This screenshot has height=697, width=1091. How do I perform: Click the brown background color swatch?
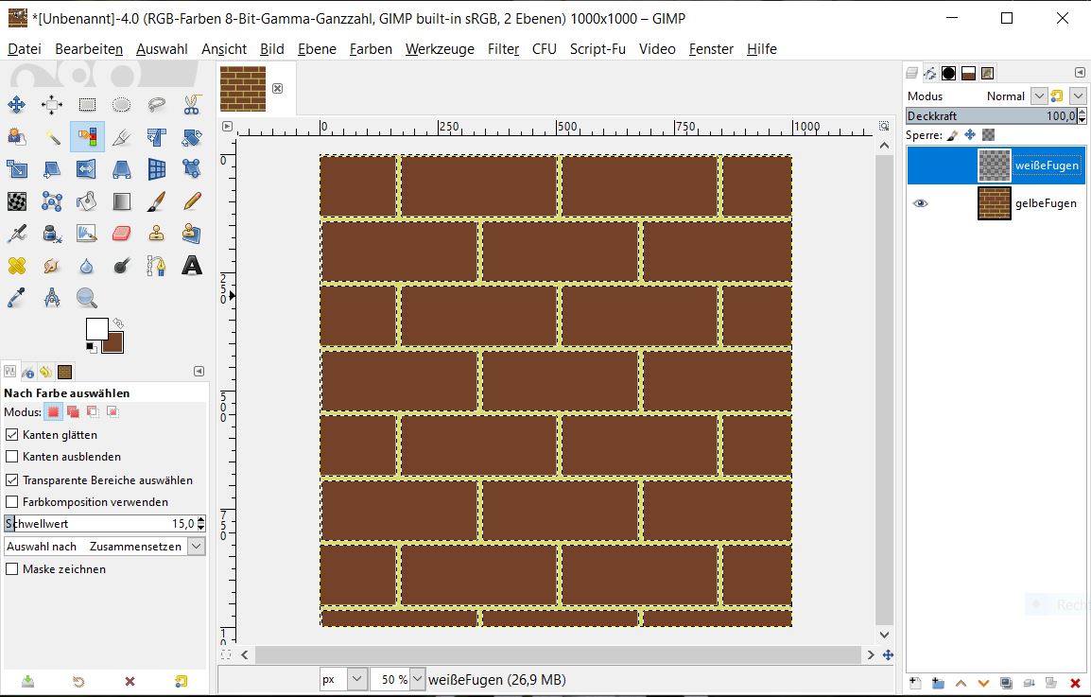[x=115, y=345]
